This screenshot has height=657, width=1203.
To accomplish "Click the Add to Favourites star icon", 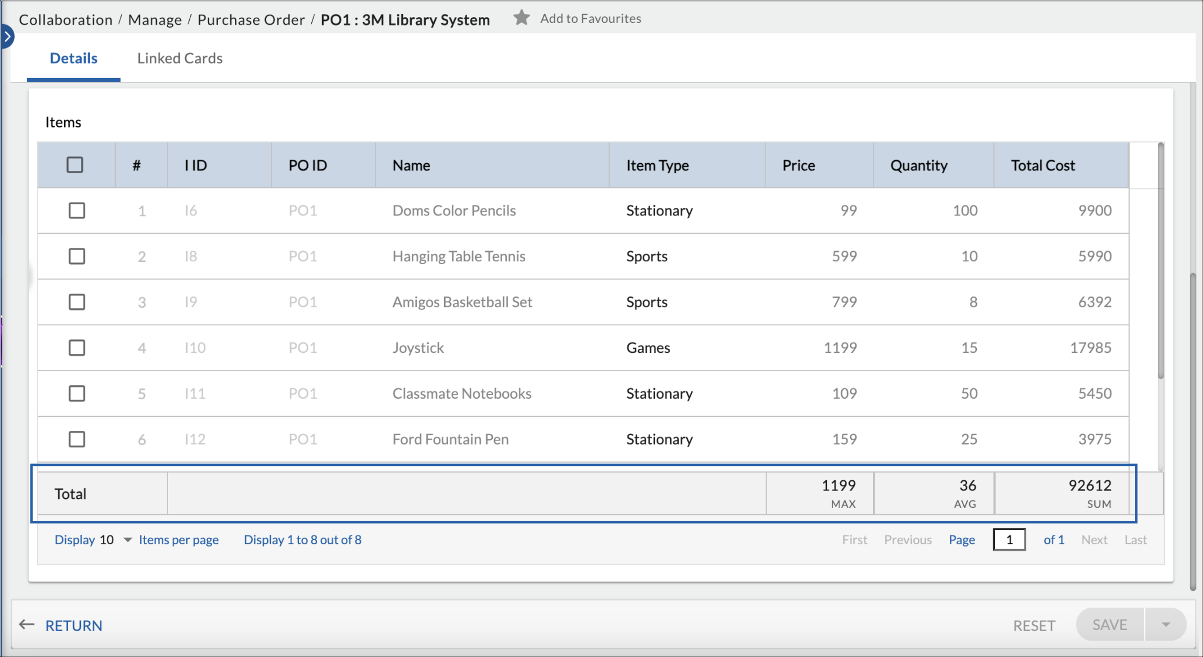I will 521,18.
